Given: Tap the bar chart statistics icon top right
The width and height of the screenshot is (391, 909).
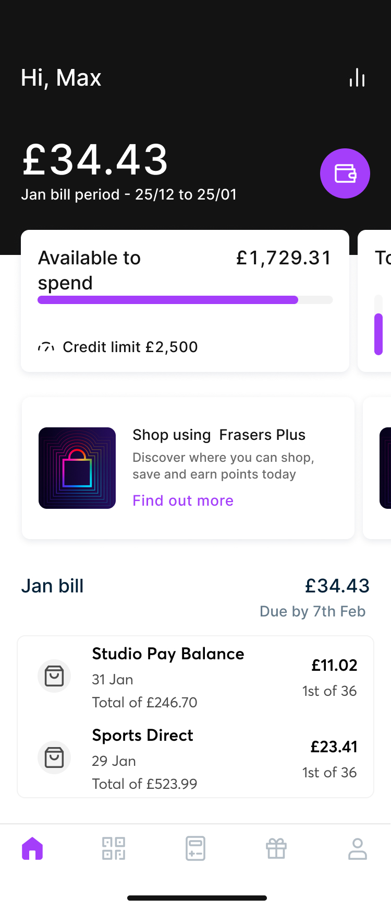Looking at the screenshot, I should 356,77.
